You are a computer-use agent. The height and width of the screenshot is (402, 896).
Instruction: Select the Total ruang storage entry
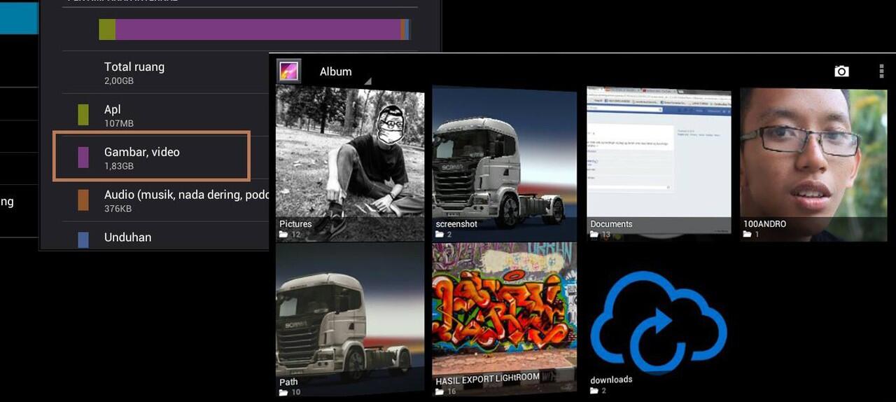[x=166, y=73]
